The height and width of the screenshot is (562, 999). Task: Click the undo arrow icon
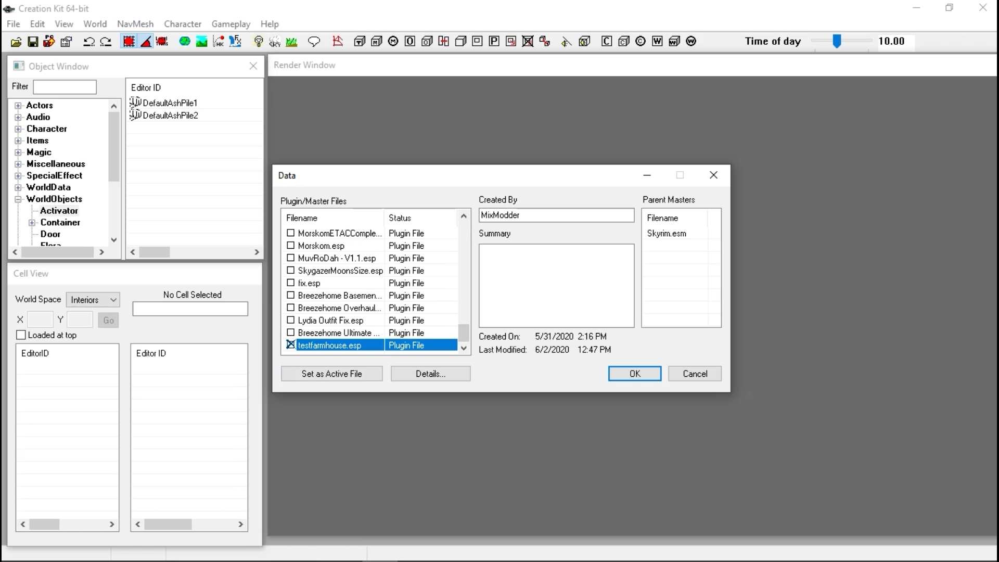click(x=89, y=42)
